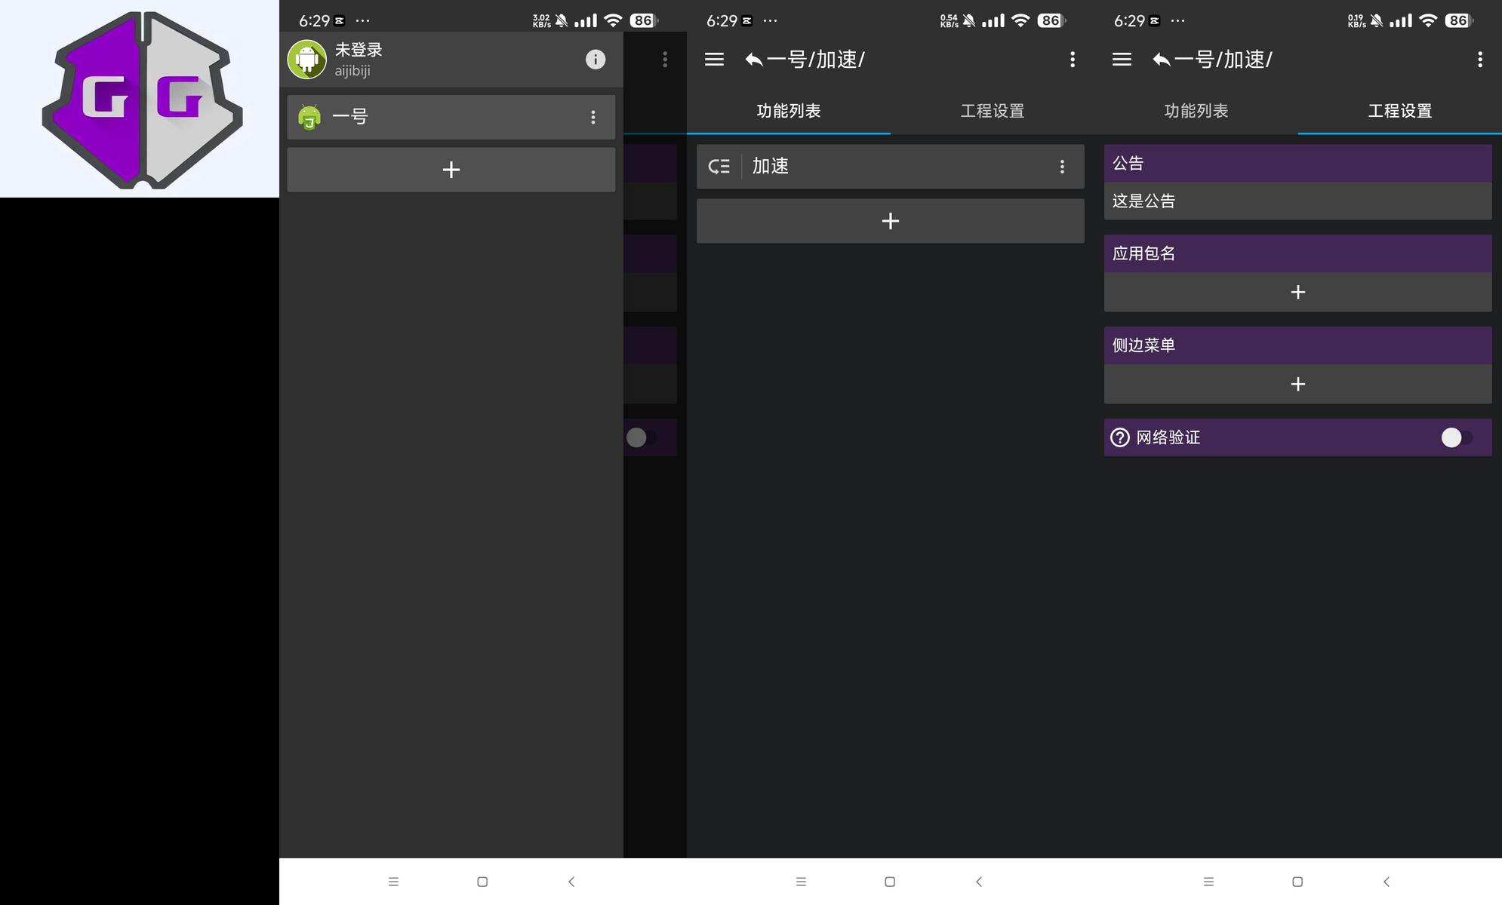Tap home button in the right phone navbar
This screenshot has width=1502, height=905.
tap(1297, 882)
